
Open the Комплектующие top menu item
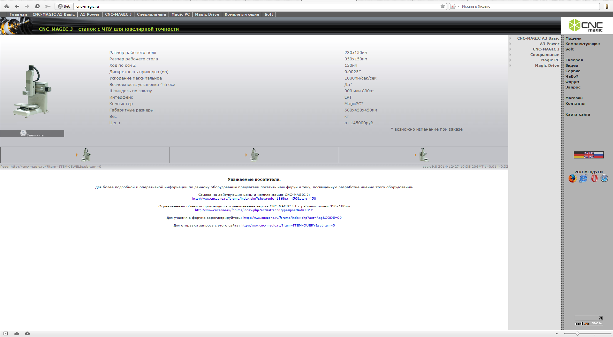coord(242,14)
